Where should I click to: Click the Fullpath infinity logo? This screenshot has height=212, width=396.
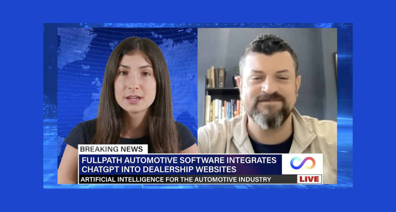302,163
